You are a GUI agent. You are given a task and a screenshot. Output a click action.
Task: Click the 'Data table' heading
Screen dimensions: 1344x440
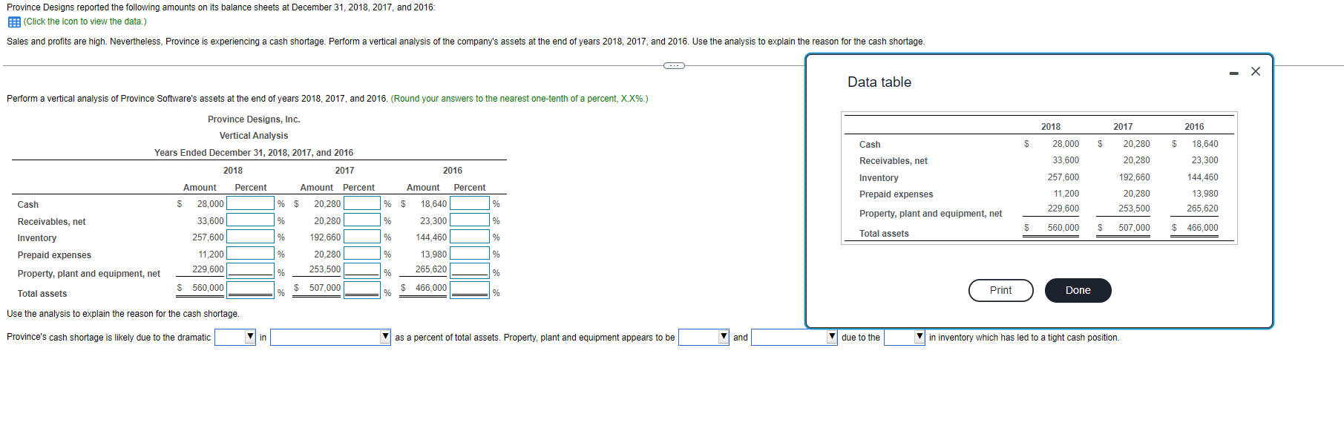point(879,82)
